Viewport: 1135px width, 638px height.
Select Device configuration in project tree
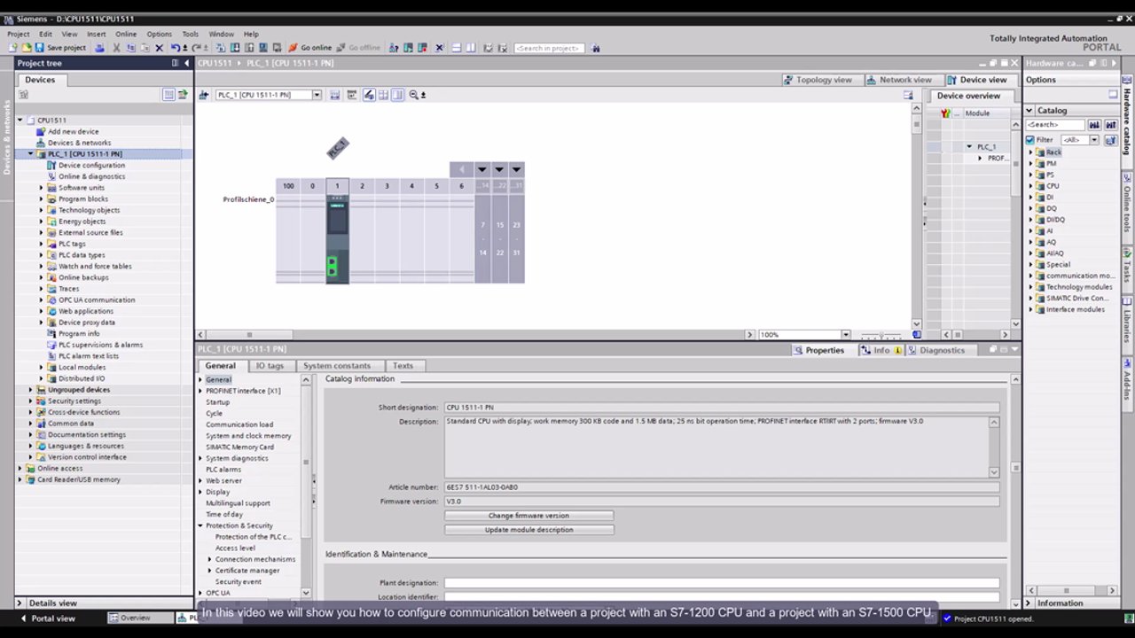click(x=91, y=165)
